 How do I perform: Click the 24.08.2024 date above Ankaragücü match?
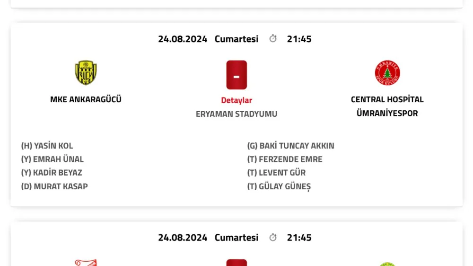pos(183,39)
